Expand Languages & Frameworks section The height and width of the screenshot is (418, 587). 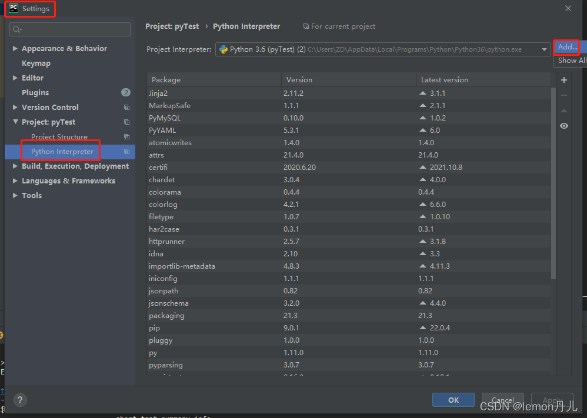tap(15, 180)
